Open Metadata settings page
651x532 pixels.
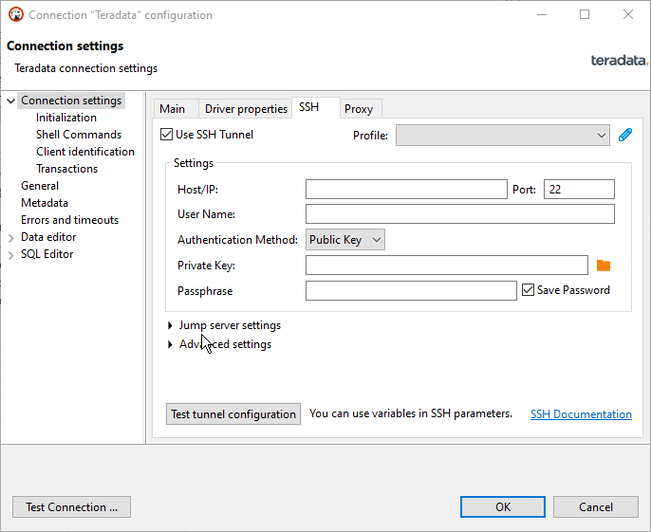[45, 203]
